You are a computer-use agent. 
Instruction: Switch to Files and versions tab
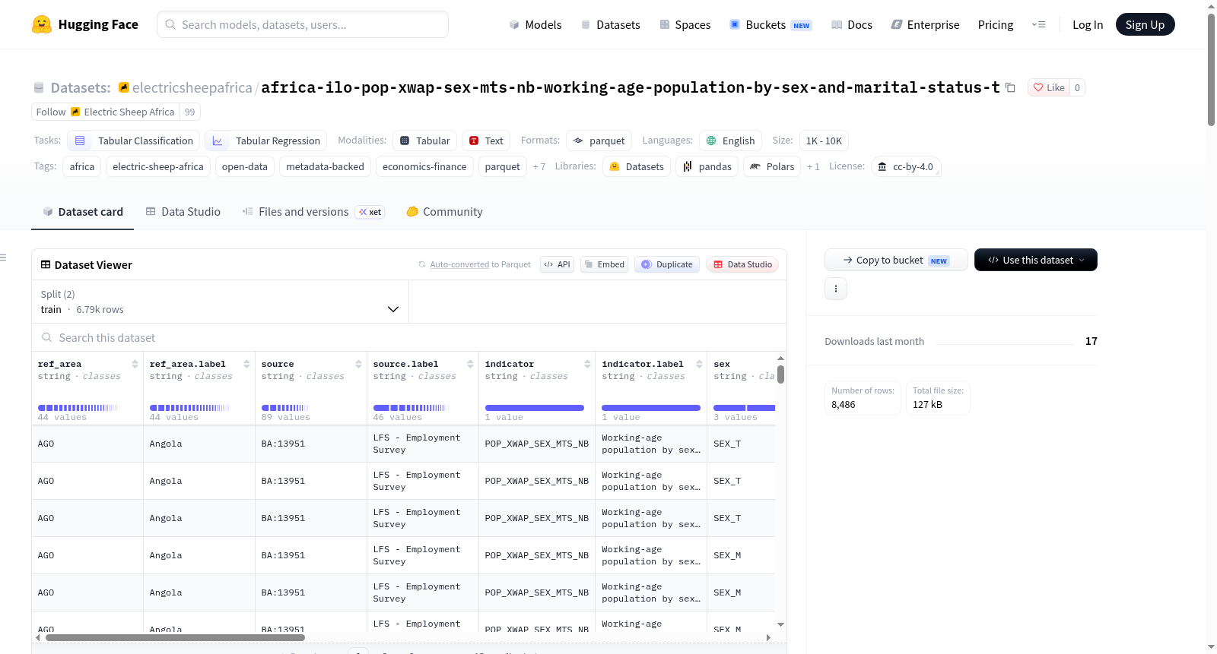tap(313, 212)
